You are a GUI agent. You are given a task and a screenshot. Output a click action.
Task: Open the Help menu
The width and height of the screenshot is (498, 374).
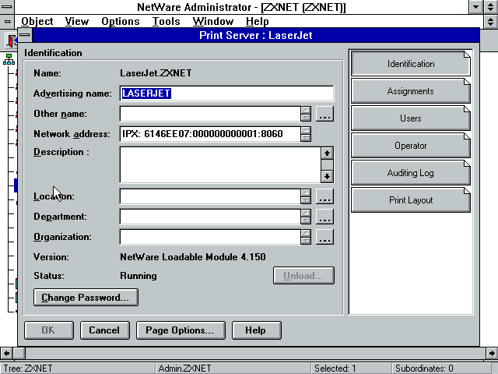pos(258,22)
